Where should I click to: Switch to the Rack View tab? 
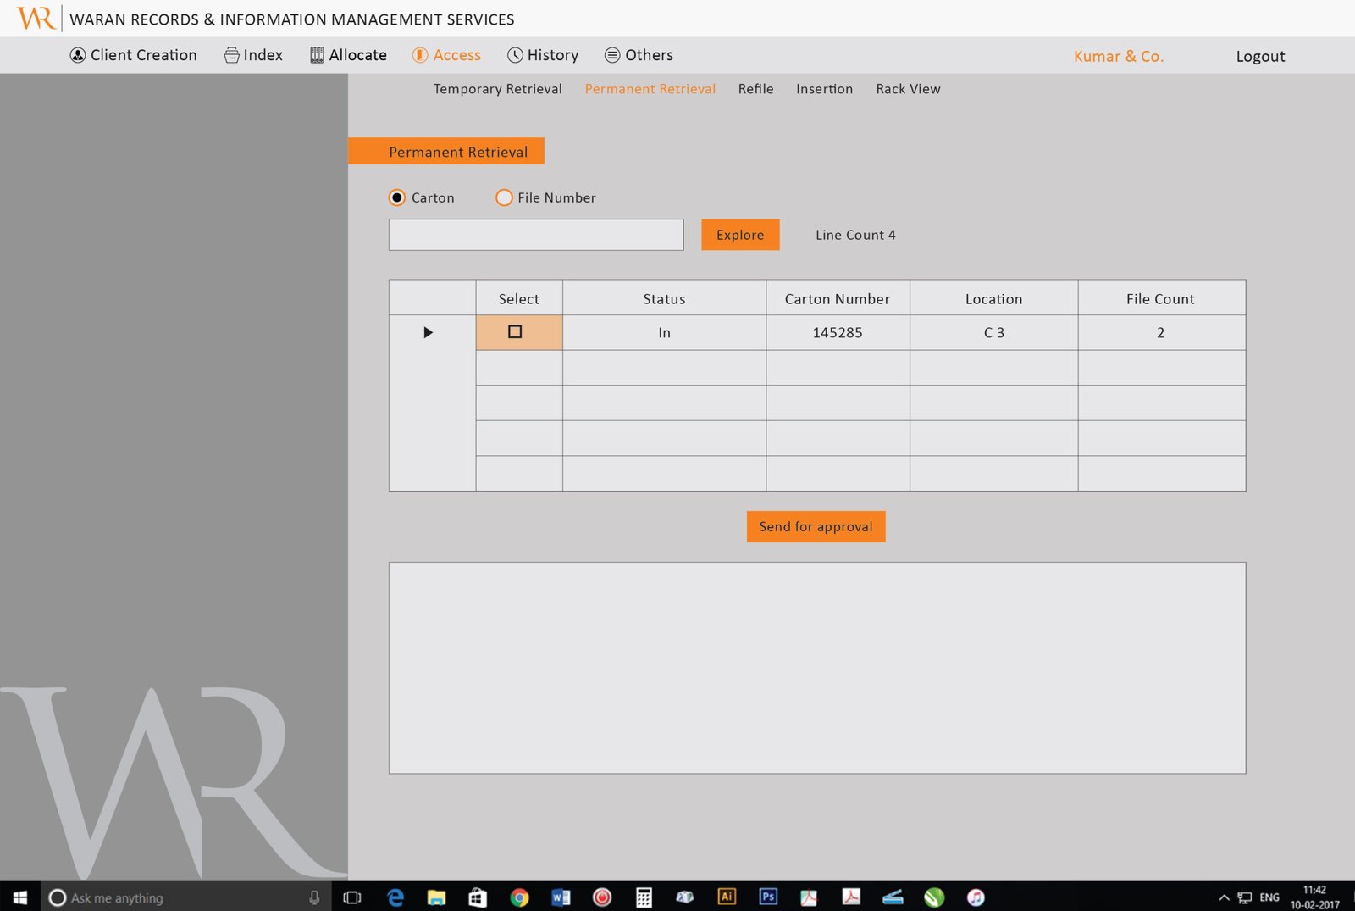click(x=908, y=89)
